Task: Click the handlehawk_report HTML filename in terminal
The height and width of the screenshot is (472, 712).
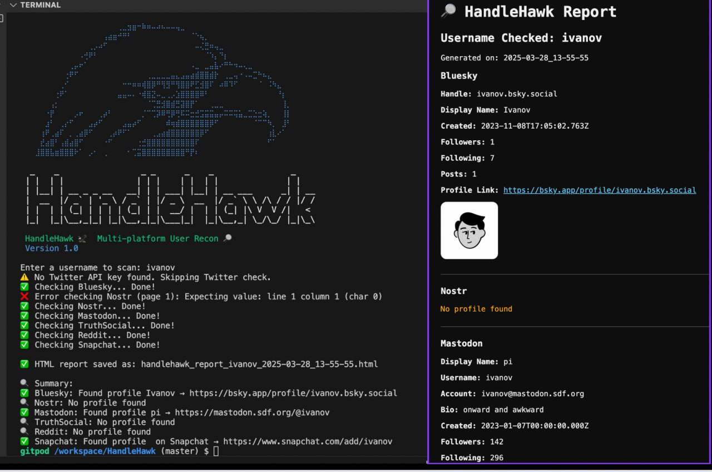Action: pos(259,364)
